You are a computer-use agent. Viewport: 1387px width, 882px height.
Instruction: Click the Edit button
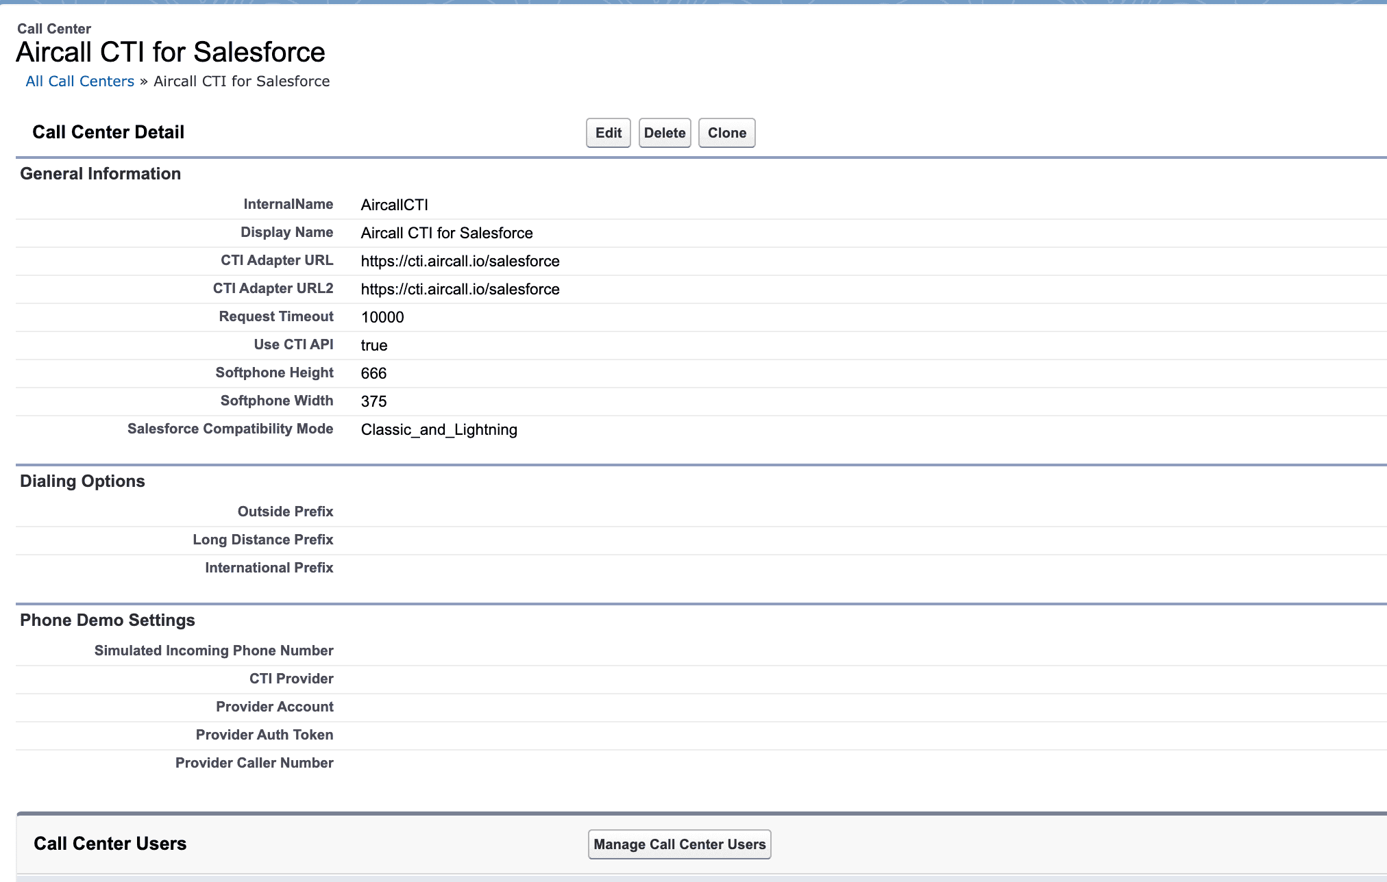click(608, 133)
